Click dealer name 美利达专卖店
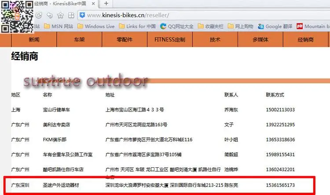Image resolution: width=330 pixels, height=195 pixels. click(56, 125)
